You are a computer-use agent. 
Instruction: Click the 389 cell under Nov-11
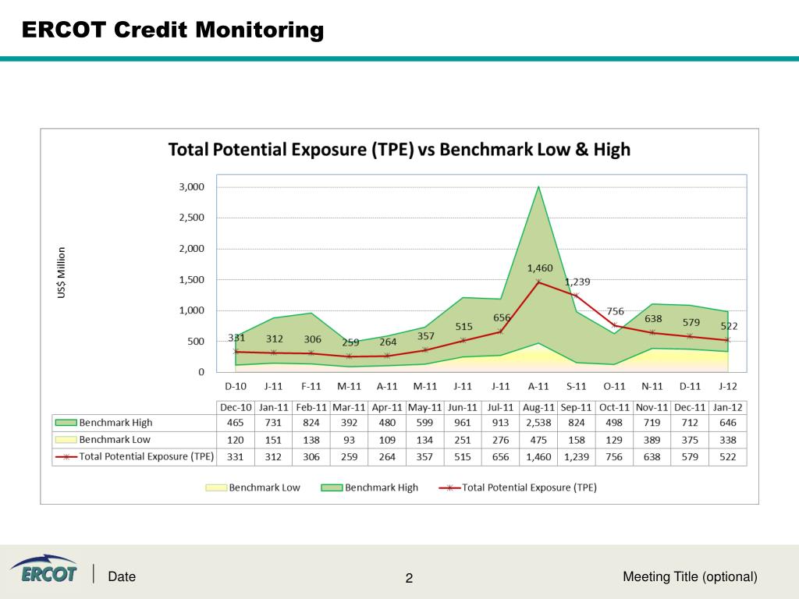click(x=652, y=440)
